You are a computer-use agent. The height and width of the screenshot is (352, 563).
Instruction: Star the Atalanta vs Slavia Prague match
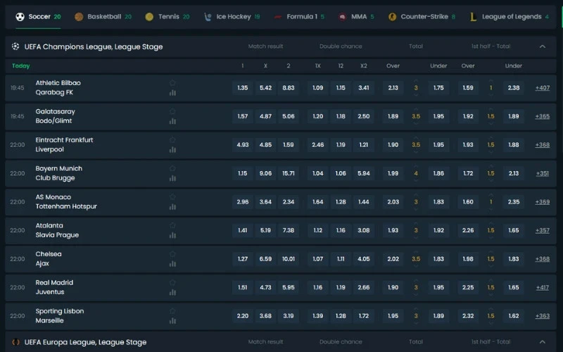(172, 225)
